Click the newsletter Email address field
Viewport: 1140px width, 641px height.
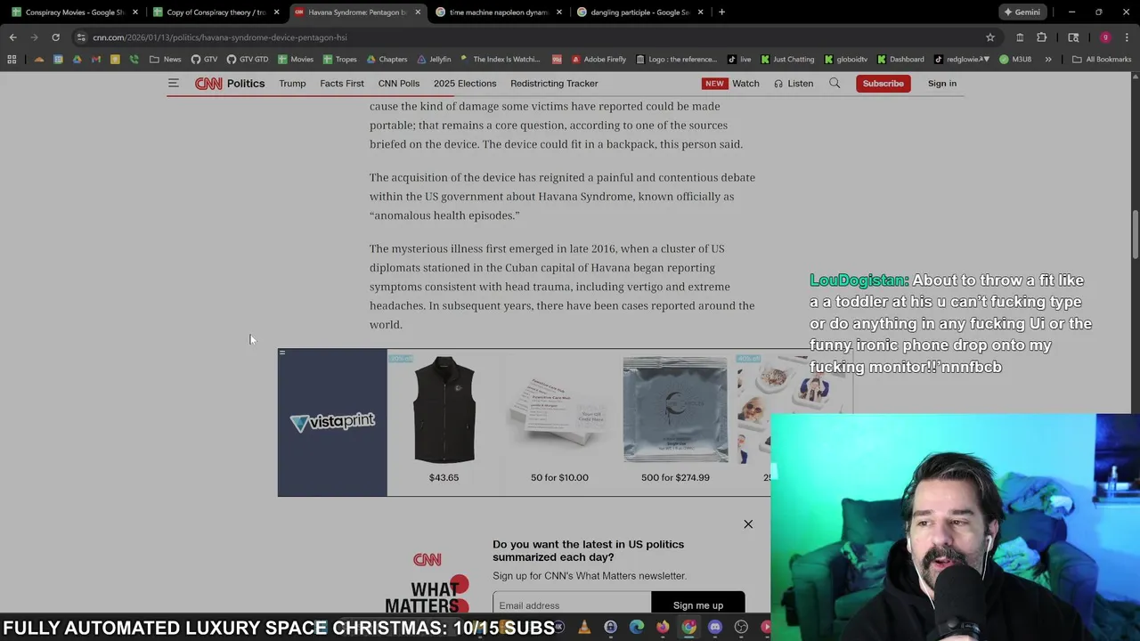pos(572,603)
